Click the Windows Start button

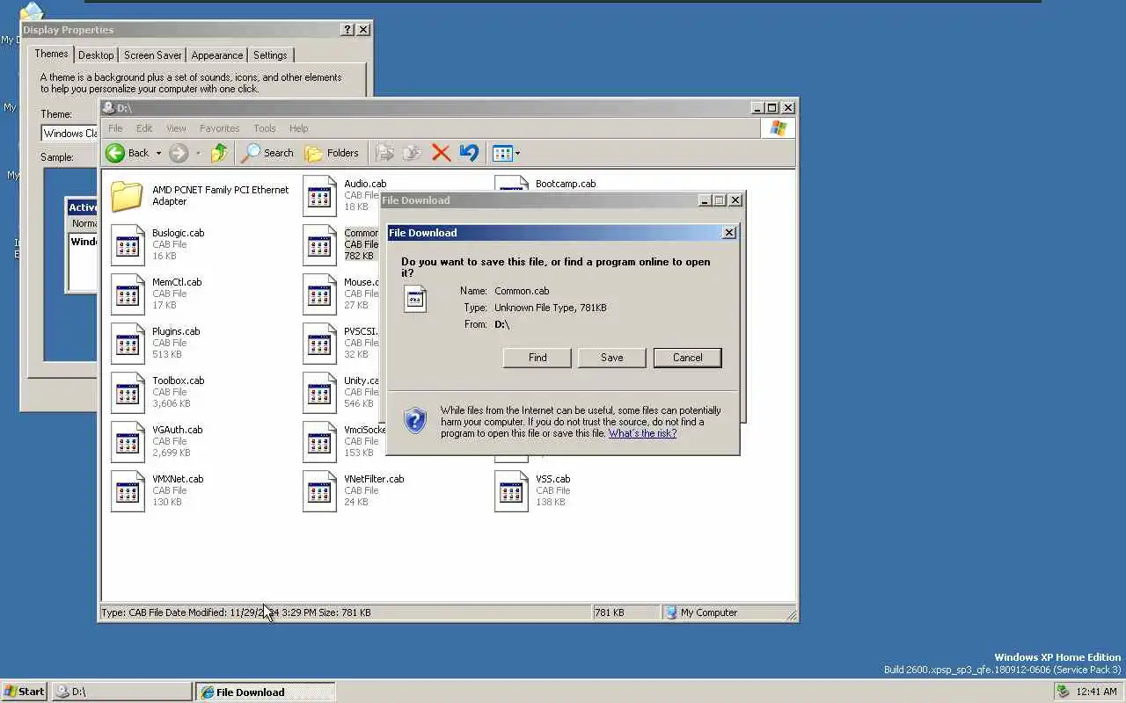click(x=25, y=692)
